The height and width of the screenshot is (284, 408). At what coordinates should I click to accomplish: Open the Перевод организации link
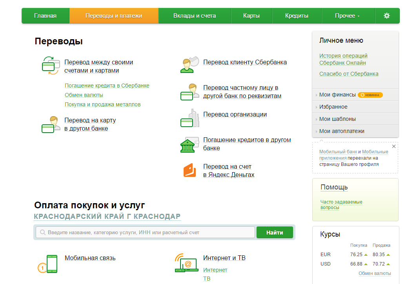pos(235,115)
